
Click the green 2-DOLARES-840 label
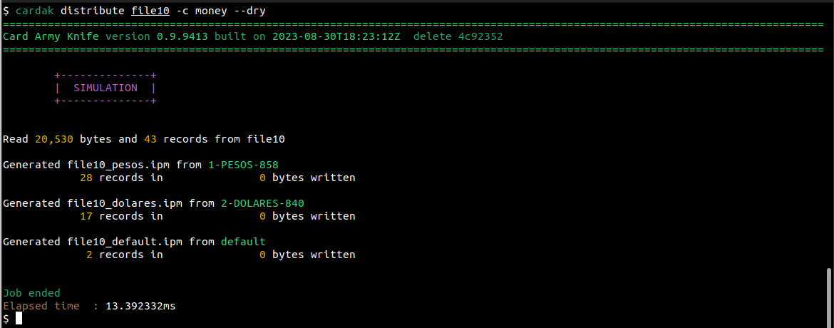[262, 203]
